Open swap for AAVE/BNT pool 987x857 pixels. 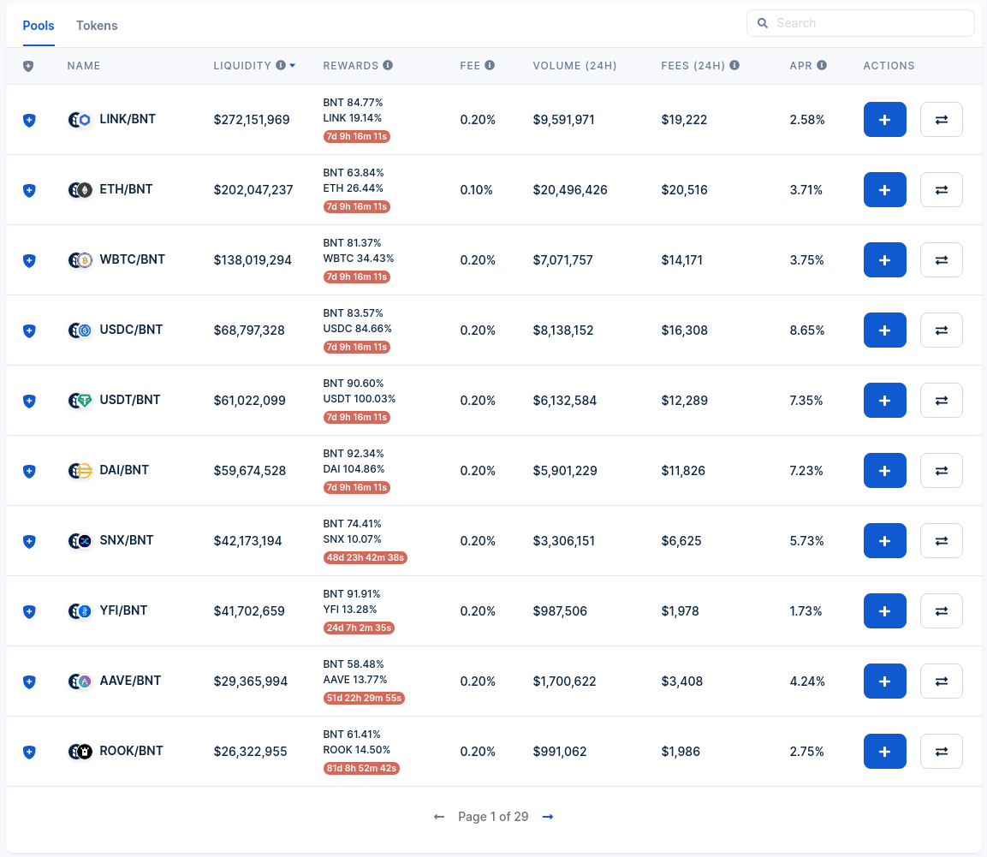click(x=941, y=681)
